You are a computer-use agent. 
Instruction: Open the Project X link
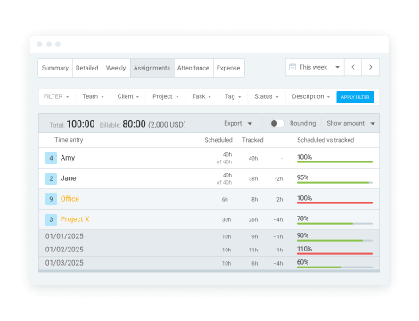[x=75, y=219]
